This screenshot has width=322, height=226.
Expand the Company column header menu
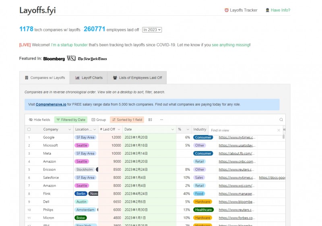click(69, 130)
